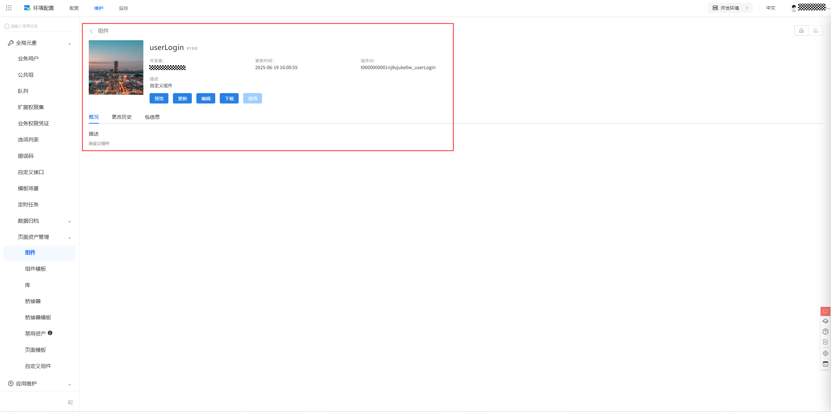
Task: Open the app grid launcher icon
Action: [x=9, y=8]
